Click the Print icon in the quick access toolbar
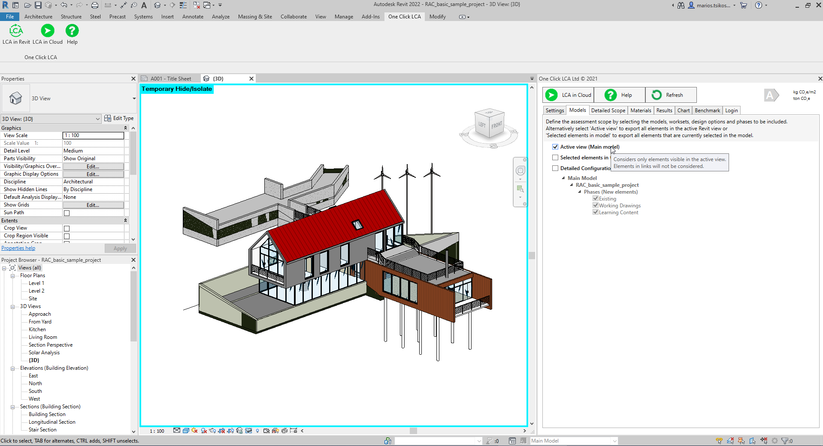Screen dimensions: 823x446 click(95, 5)
